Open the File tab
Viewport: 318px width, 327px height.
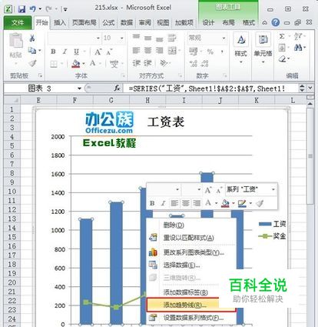[18, 23]
